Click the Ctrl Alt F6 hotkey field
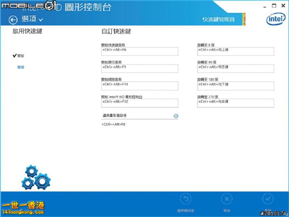Image resolution: width=289 pixels, height=217 pixels. (140, 51)
